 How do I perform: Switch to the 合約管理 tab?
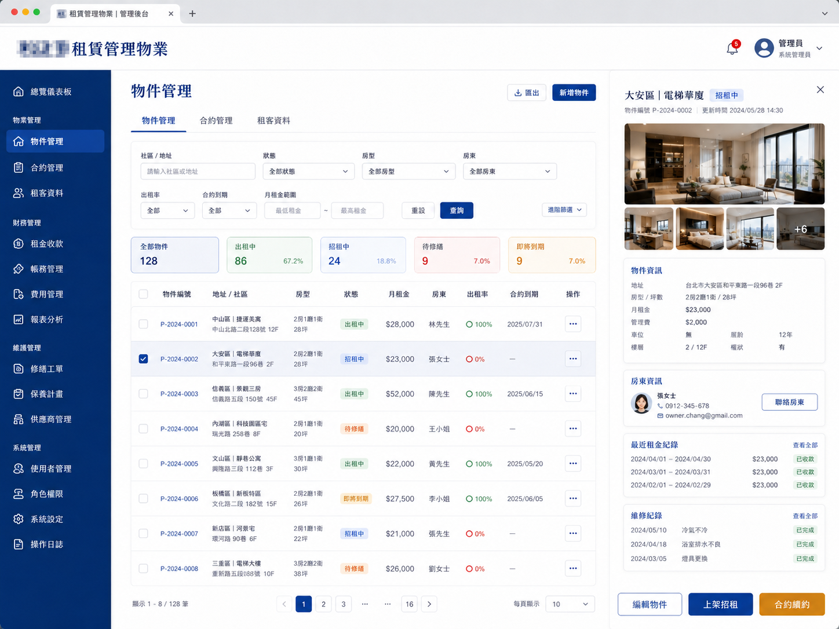pos(216,120)
